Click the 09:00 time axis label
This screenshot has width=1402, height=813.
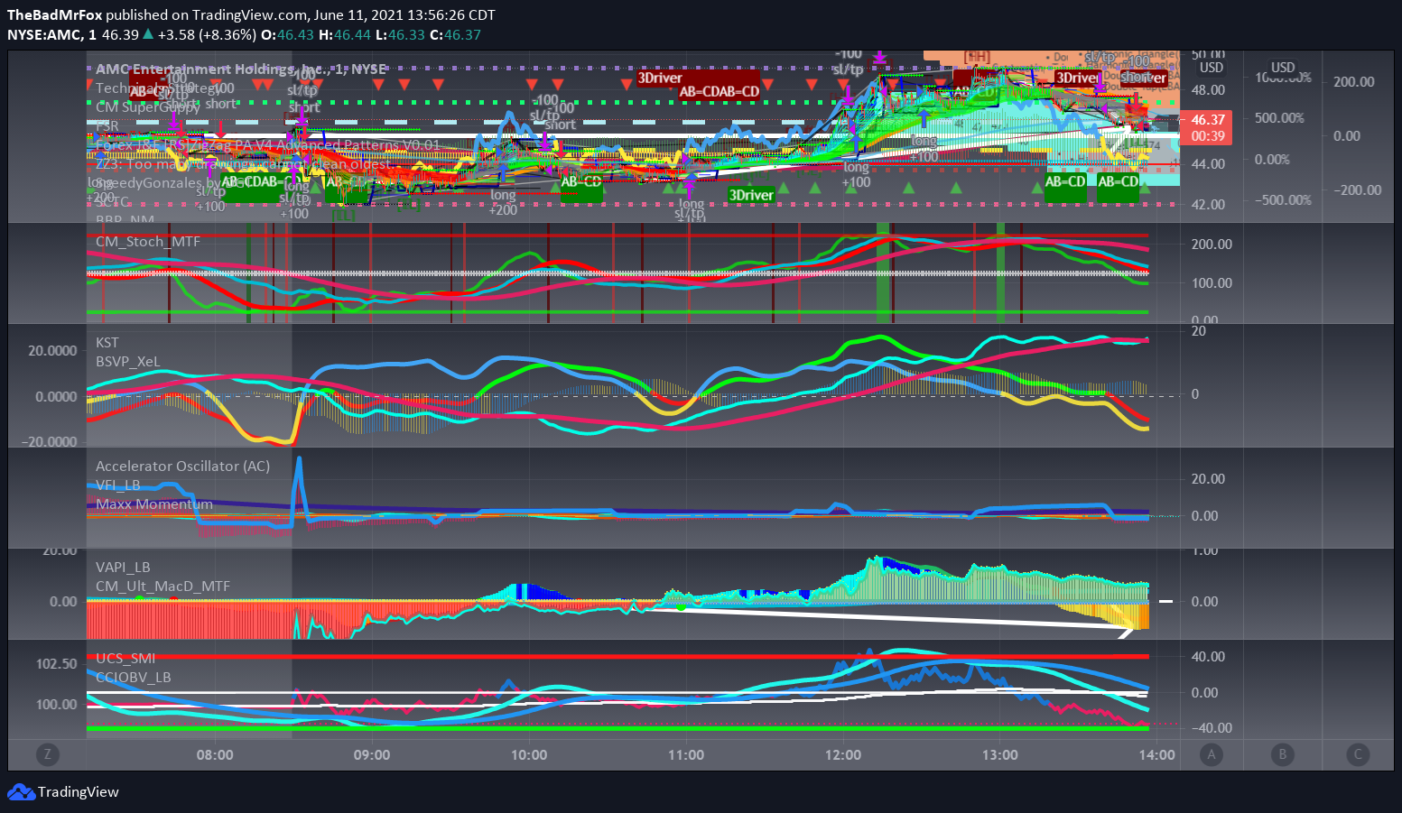tap(372, 754)
